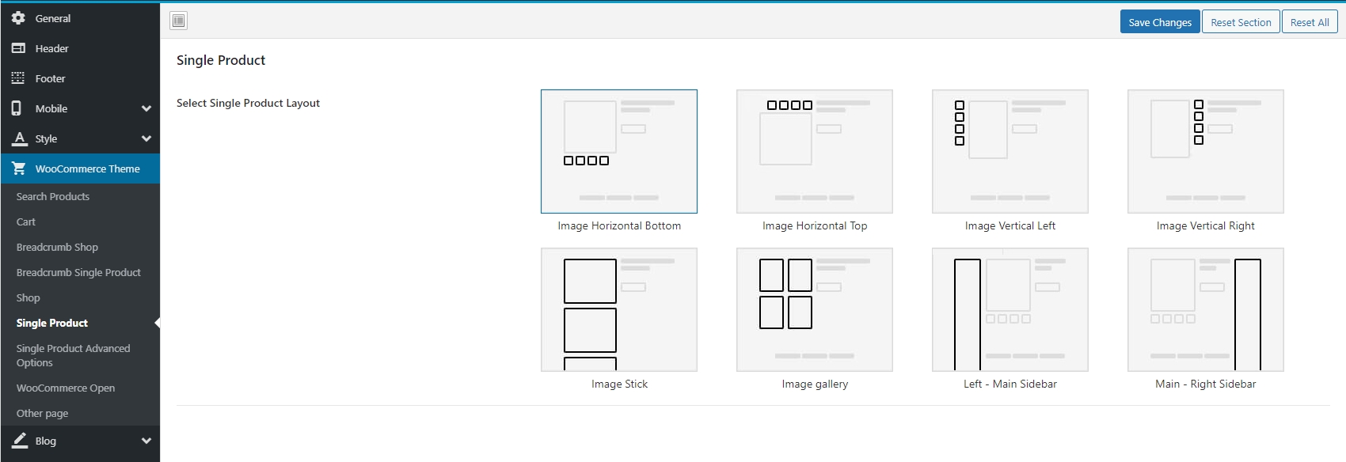Click the Mobile phone icon

(x=17, y=108)
